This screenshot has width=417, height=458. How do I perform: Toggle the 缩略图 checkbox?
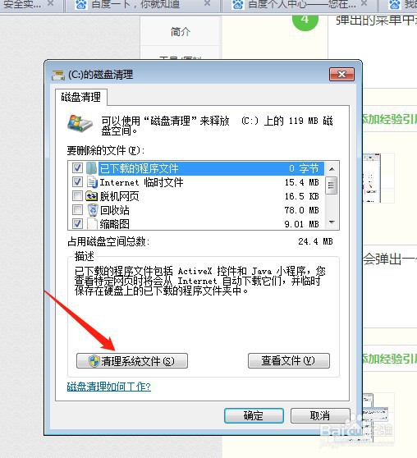pos(77,224)
